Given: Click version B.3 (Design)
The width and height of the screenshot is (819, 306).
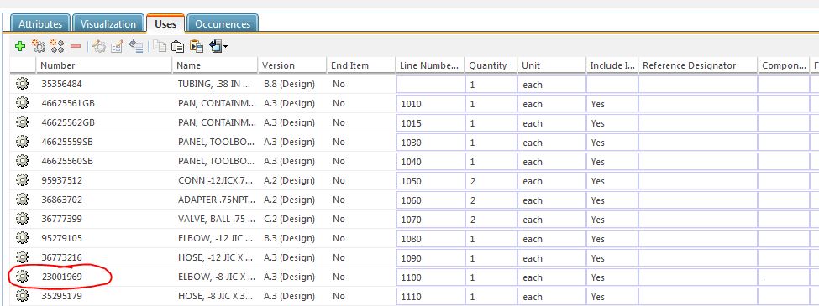Looking at the screenshot, I should tap(288, 238).
